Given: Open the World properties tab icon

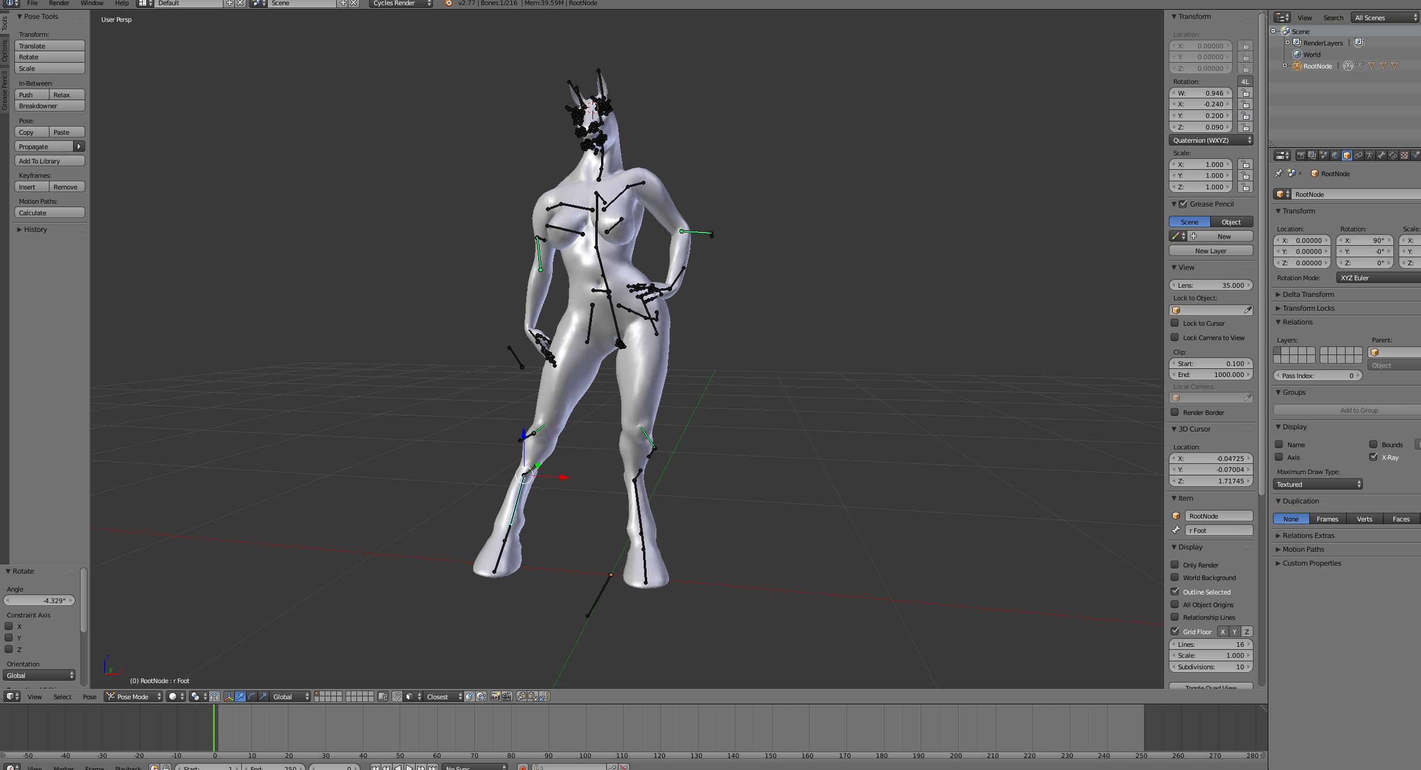Looking at the screenshot, I should pos(1335,155).
